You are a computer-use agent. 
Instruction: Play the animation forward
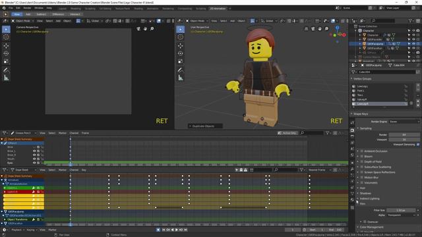point(177,230)
